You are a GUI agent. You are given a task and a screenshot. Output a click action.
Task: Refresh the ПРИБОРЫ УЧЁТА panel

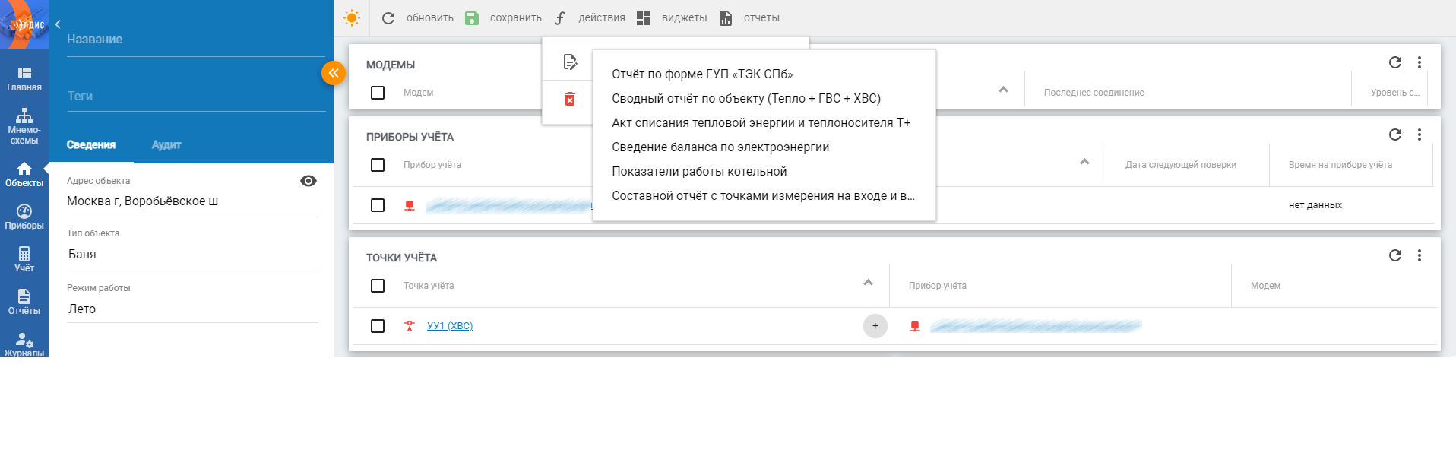pos(1395,135)
